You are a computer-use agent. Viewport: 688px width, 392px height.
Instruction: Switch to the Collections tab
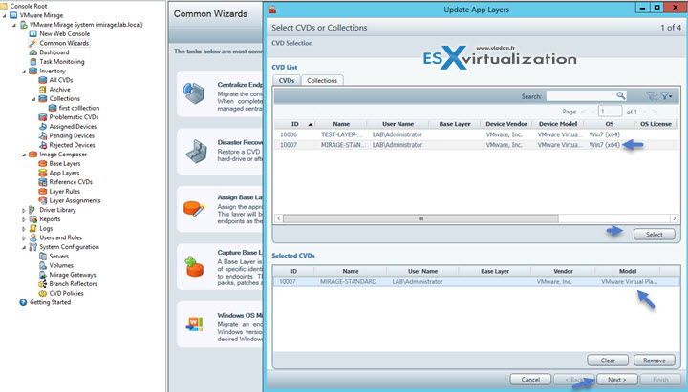(x=322, y=80)
